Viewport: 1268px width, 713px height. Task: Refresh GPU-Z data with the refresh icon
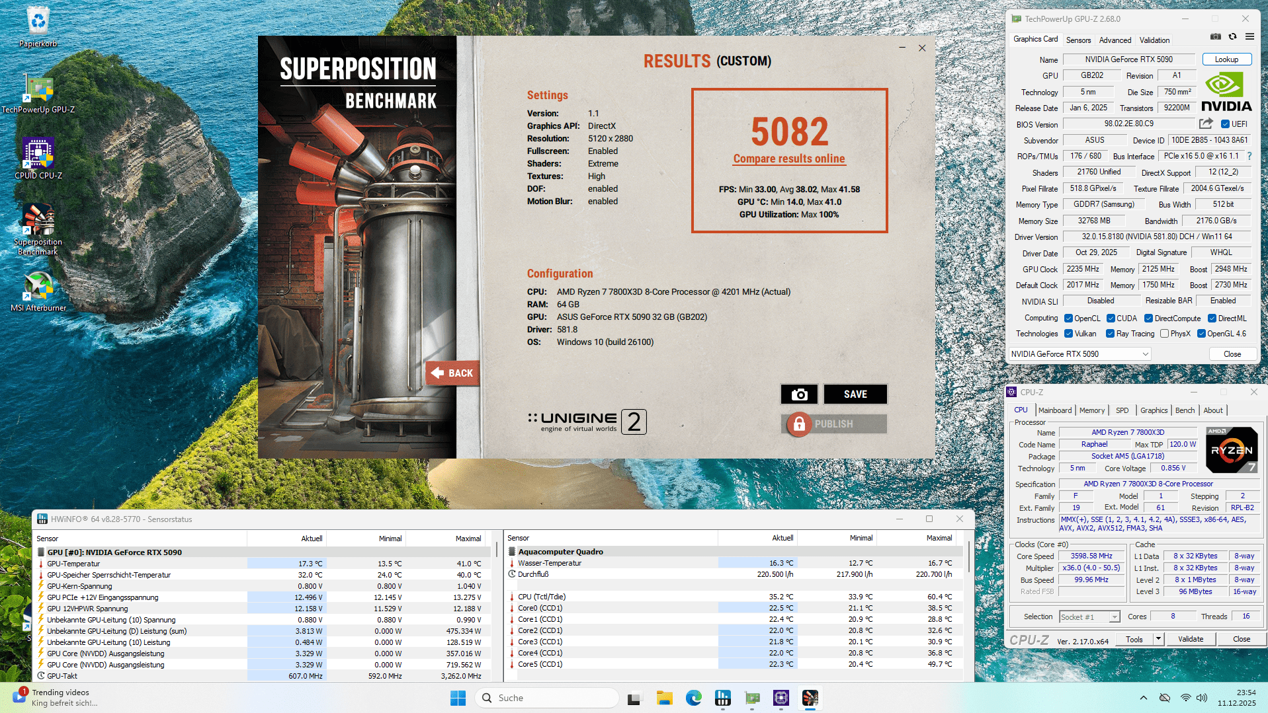[x=1232, y=37]
